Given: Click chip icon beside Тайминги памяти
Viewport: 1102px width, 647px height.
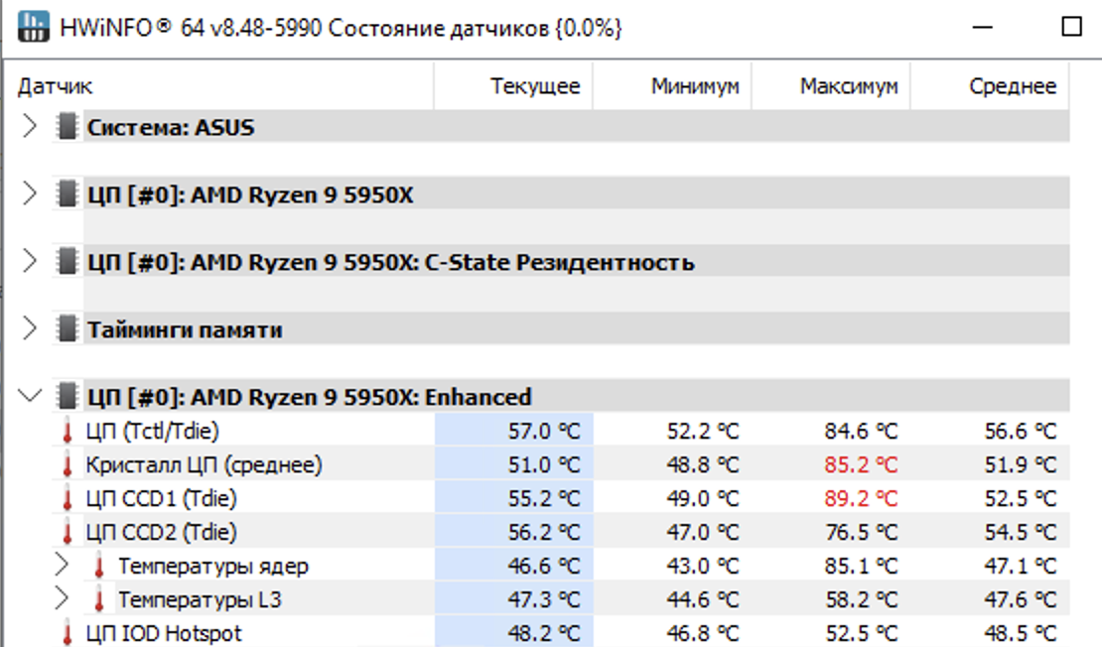Looking at the screenshot, I should (x=67, y=328).
